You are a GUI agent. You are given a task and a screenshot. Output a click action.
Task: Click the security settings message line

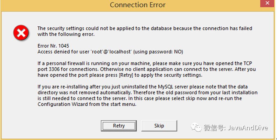pyautogui.click(x=145, y=28)
